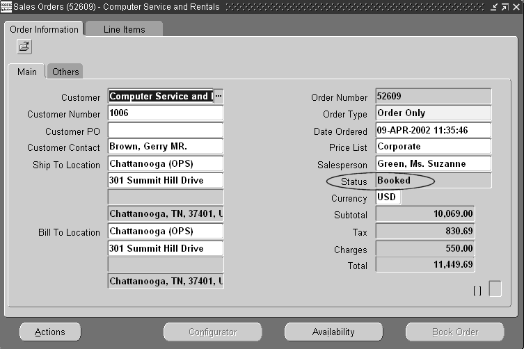This screenshot has width=524, height=349.
Task: Click the Ship To city line Chattanooga, TN, 37401
Action: pos(166,213)
